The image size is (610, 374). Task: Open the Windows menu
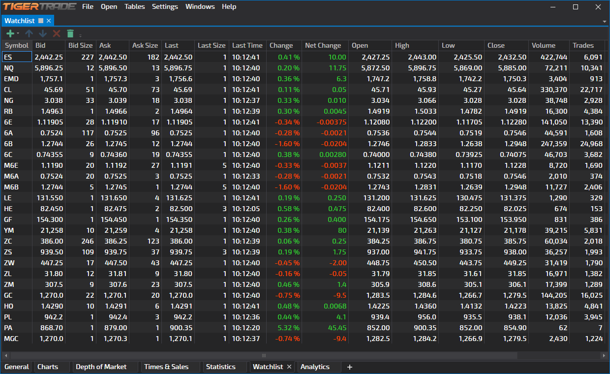click(200, 6)
